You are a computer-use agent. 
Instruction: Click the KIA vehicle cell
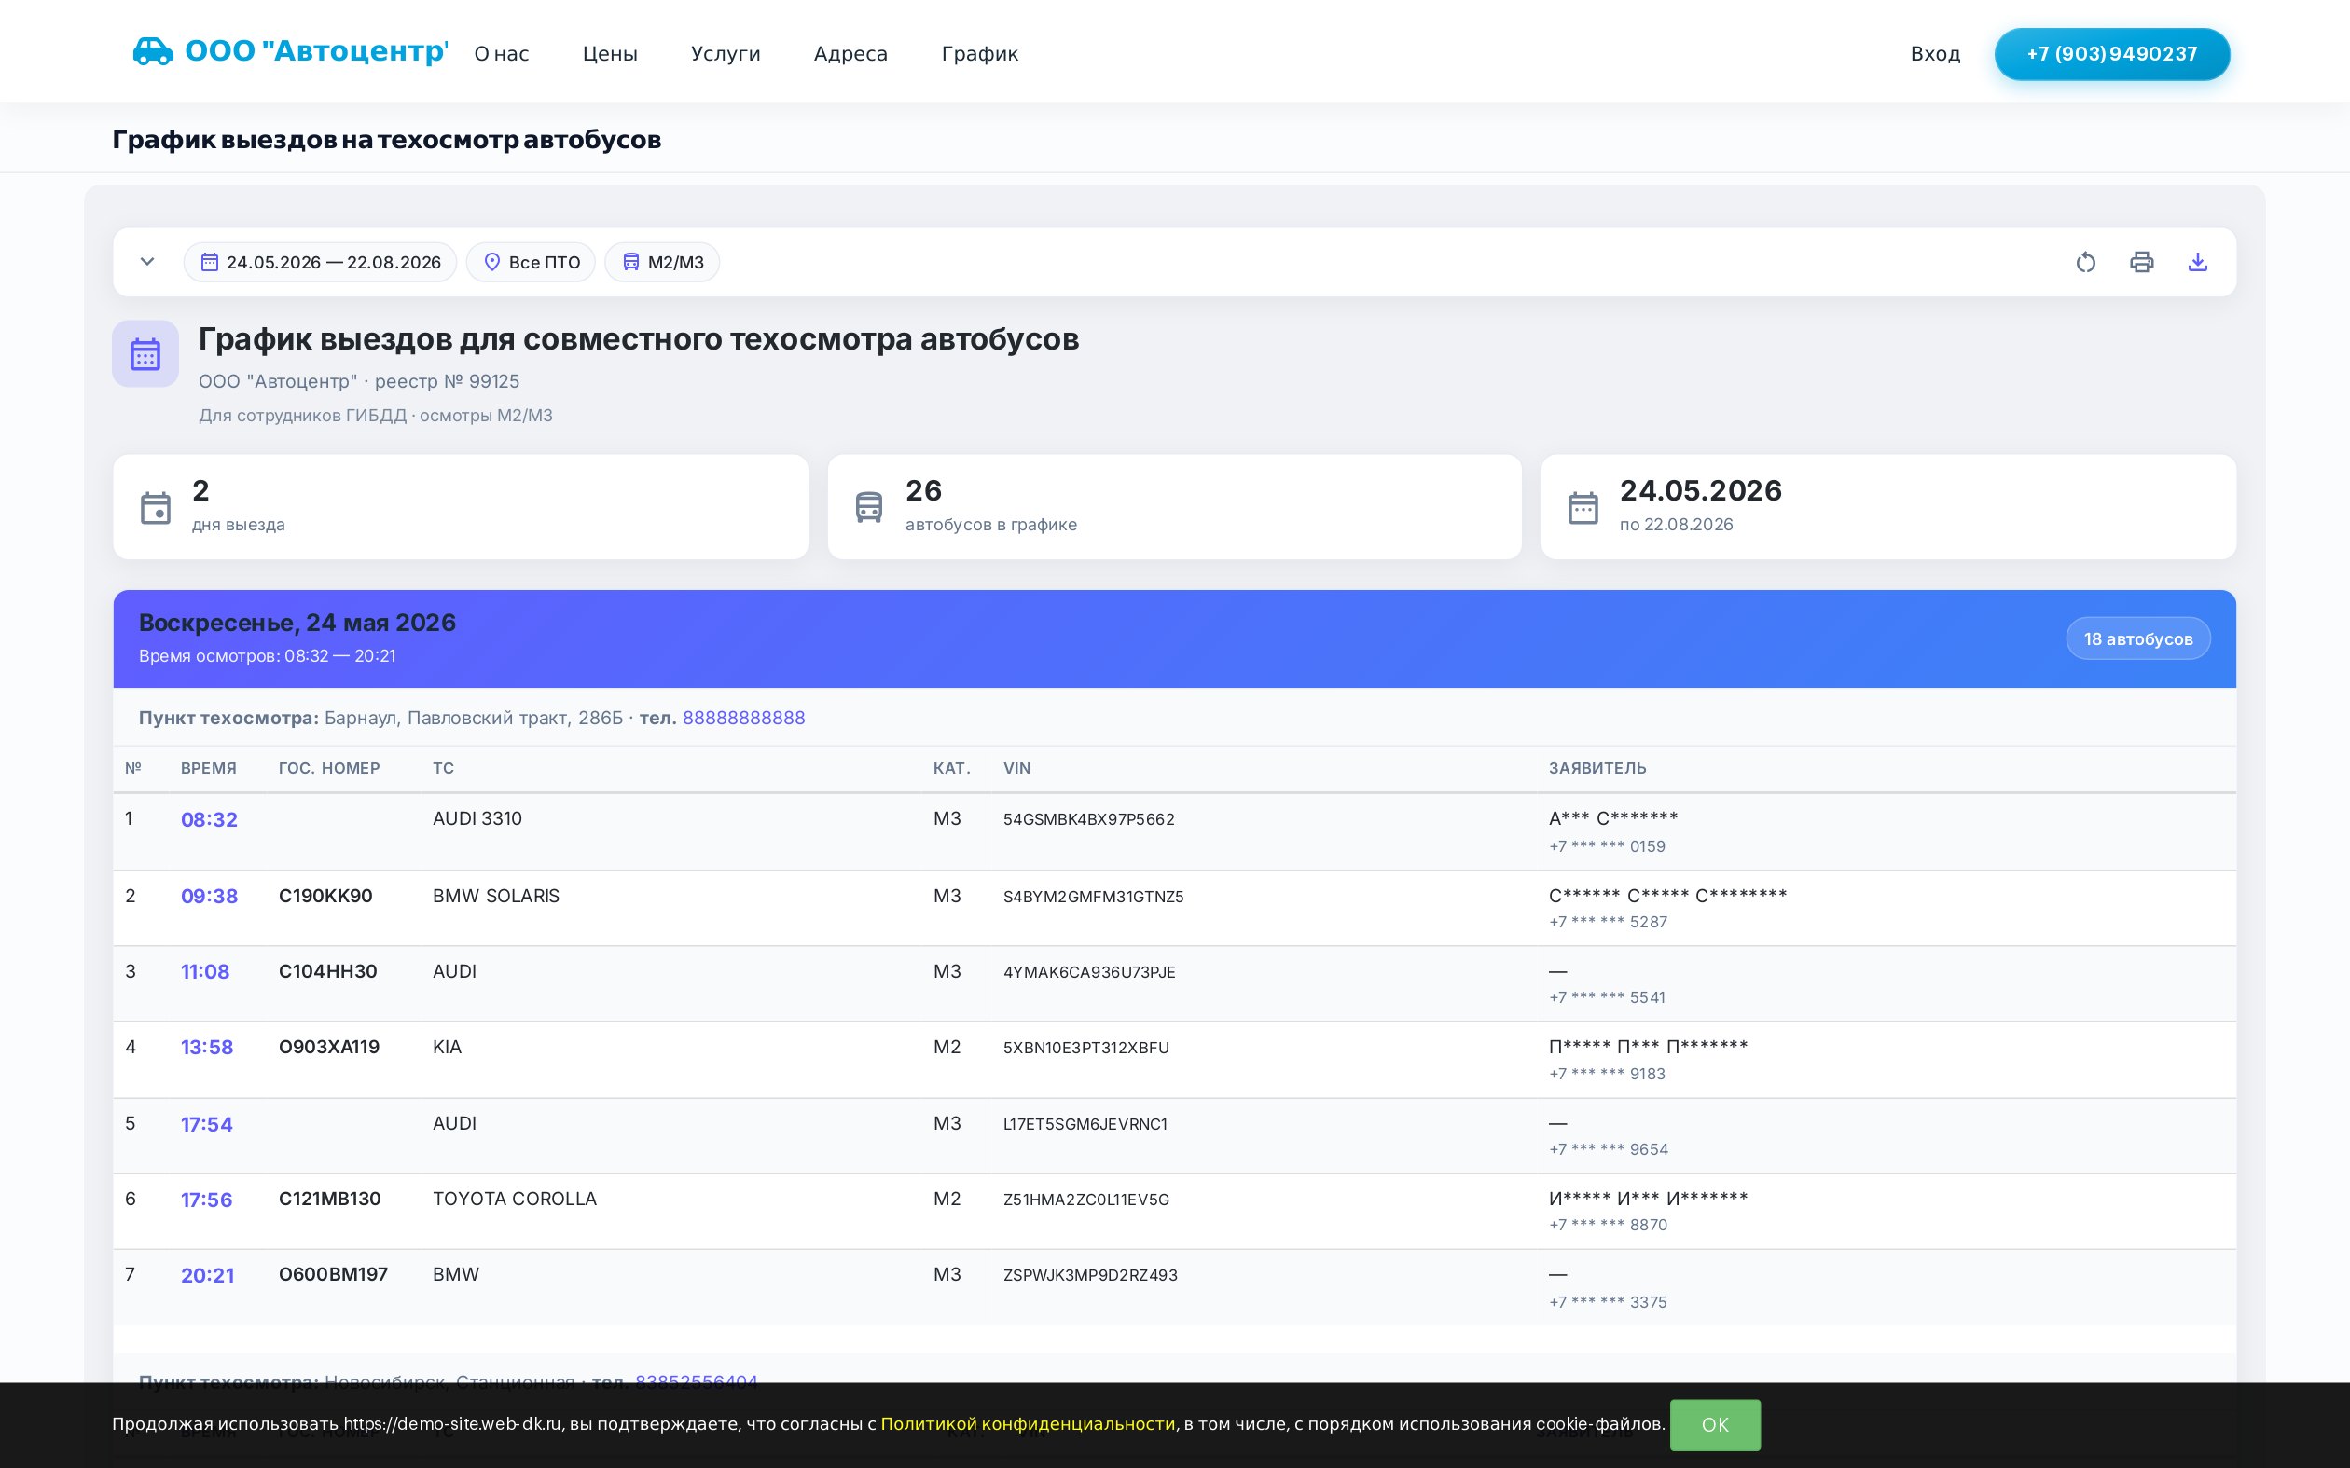pyautogui.click(x=447, y=1048)
